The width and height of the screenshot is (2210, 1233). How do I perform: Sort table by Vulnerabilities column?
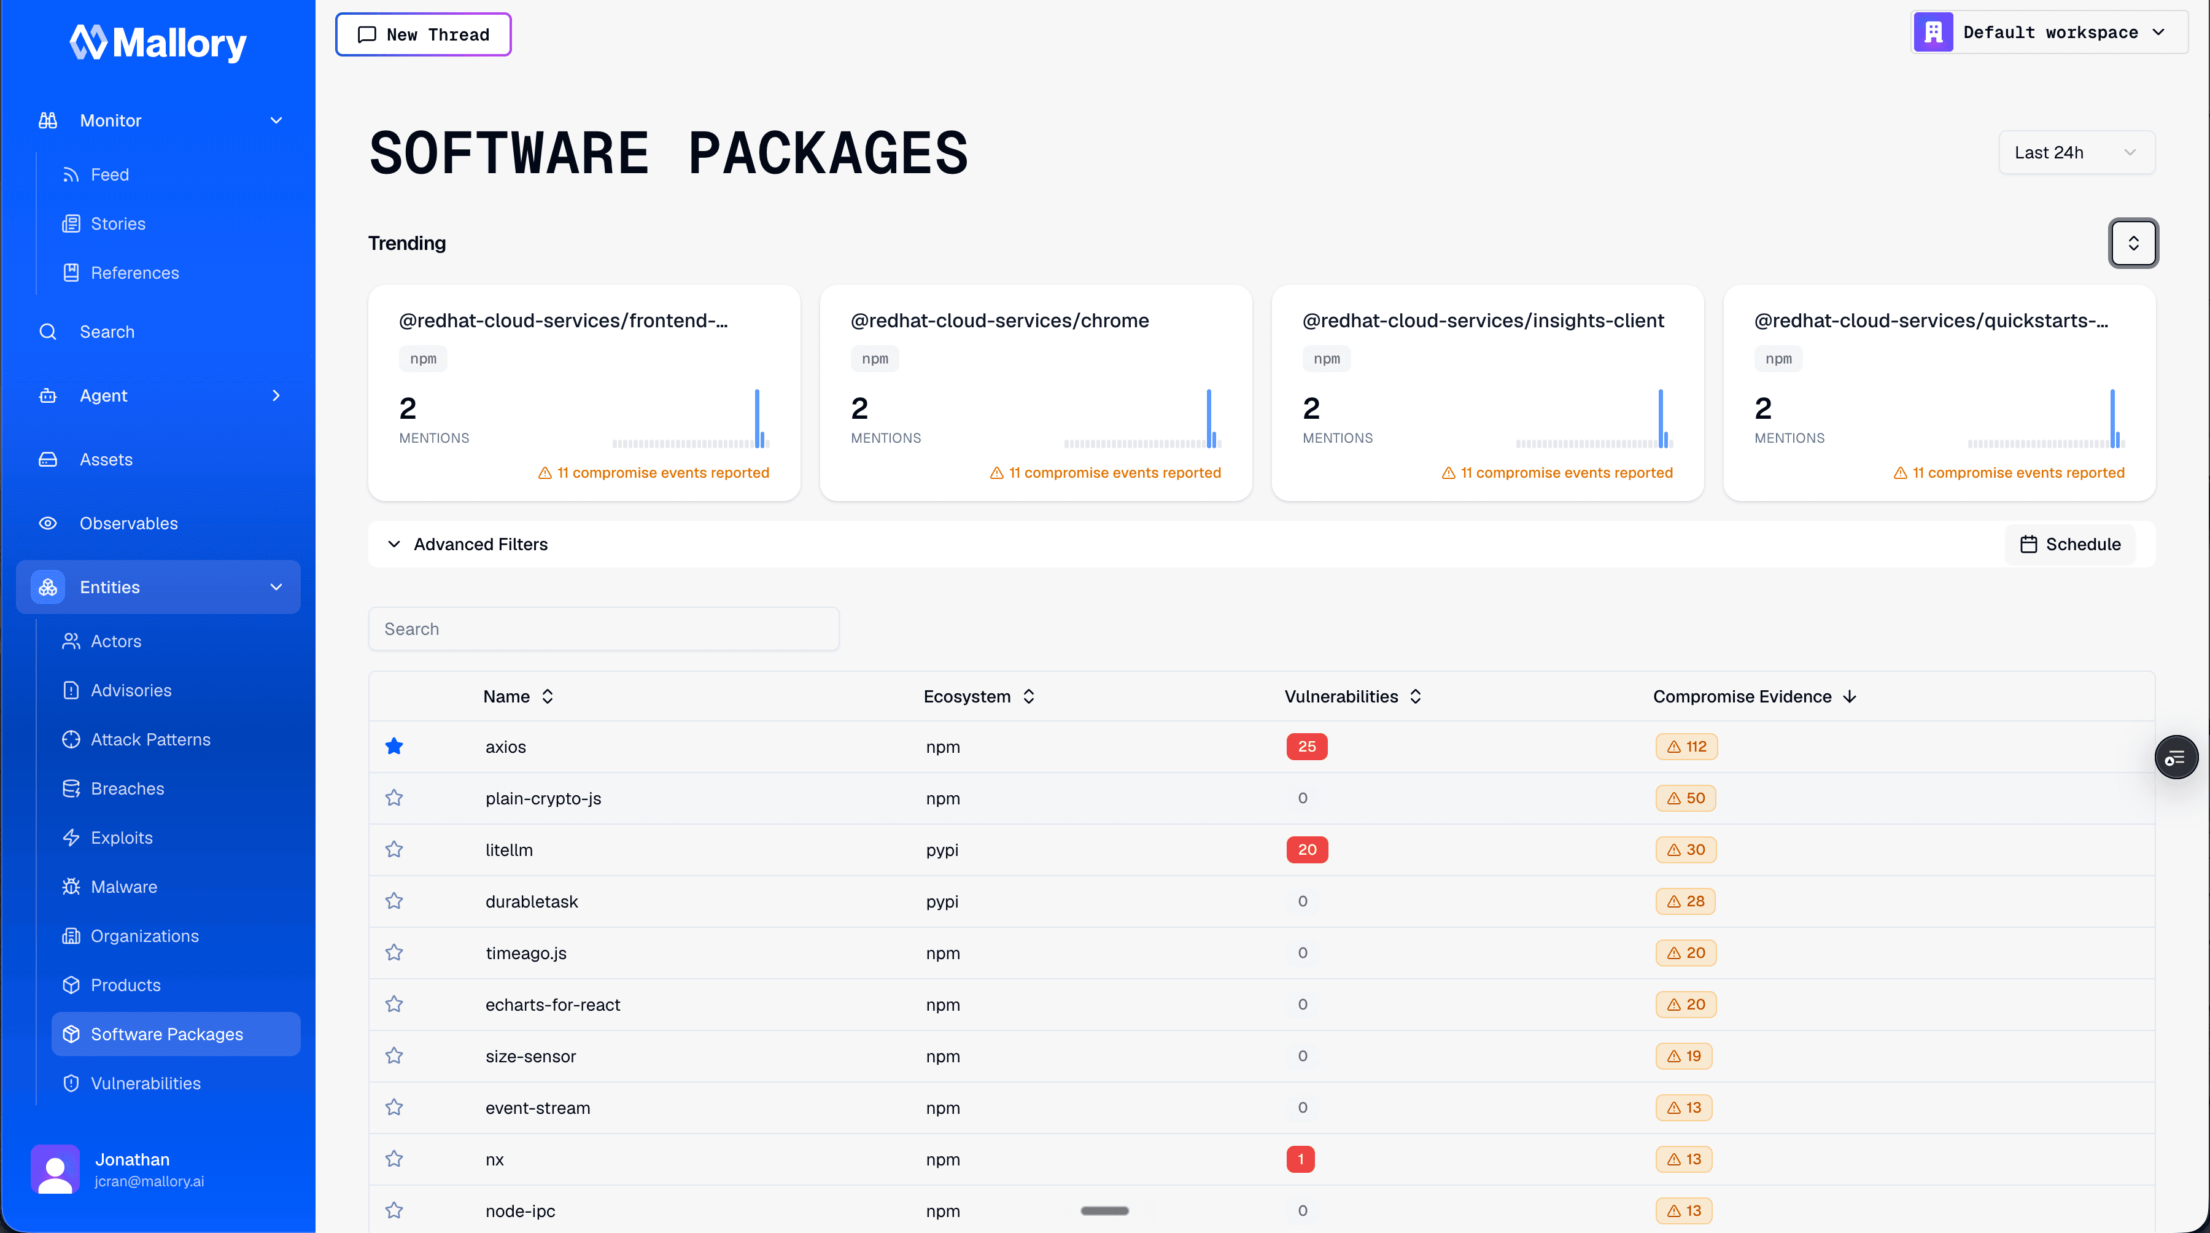[1353, 697]
